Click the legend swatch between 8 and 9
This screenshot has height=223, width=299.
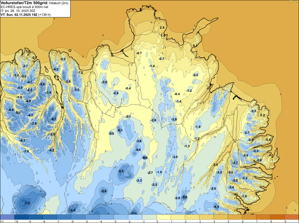point(277,217)
